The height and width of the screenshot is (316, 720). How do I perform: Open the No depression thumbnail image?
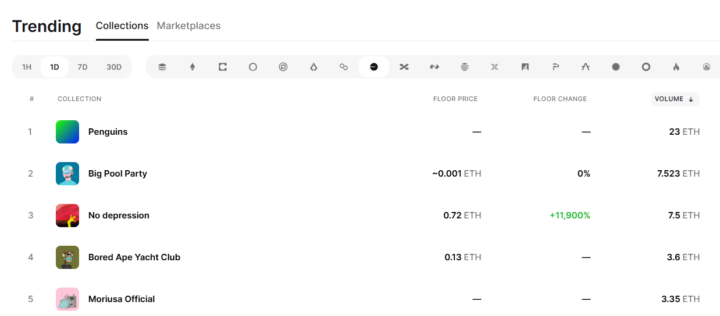pos(67,216)
